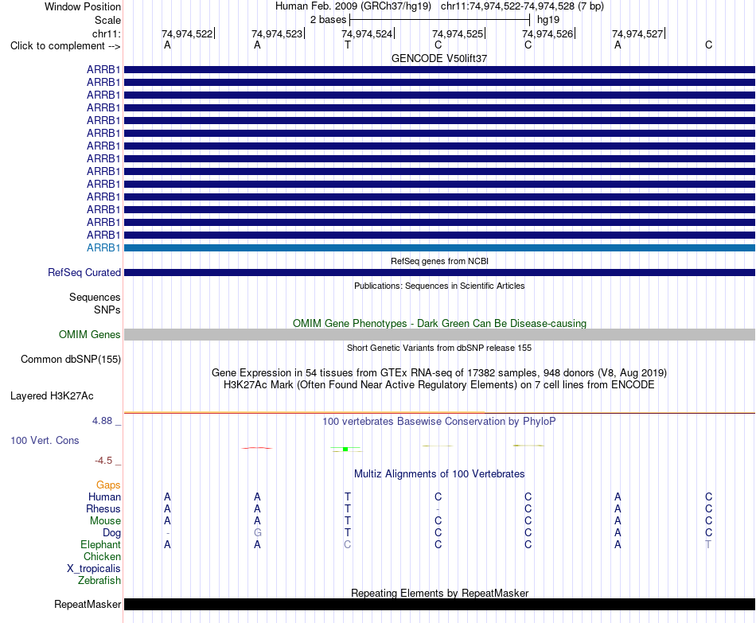Click the 4.88 PhyloP upper value
The width and height of the screenshot is (756, 623).
click(102, 420)
